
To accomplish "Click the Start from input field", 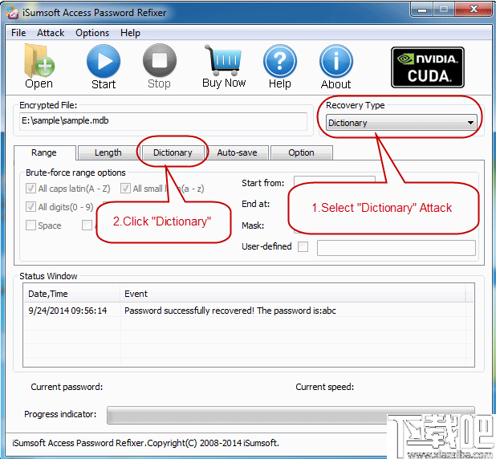I will (335, 180).
